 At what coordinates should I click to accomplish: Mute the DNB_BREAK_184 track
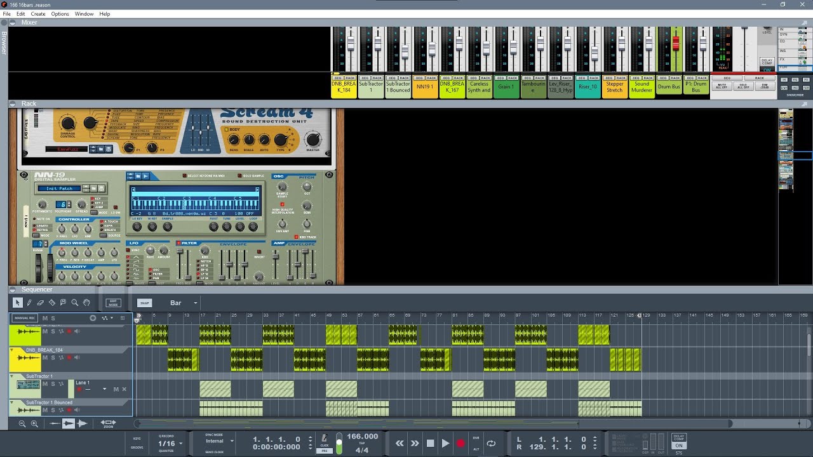point(45,357)
